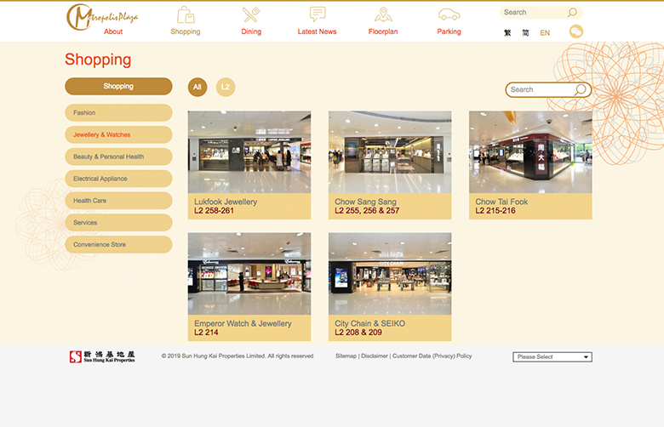Click the L2 208 & 209 location text
664x427 pixels.
(358, 333)
